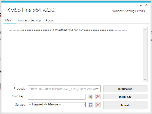This screenshot has width=152, height=114.
Task: Click the log scrollbar up arrow
Action: coord(145,30)
